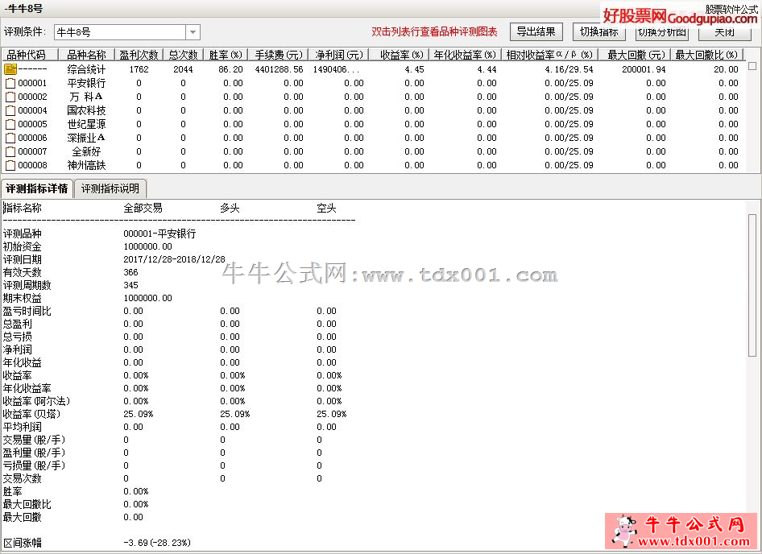This screenshot has height=554, width=762.
Task: Sort by the 年化收益率(%) column header
Action: coord(465,55)
